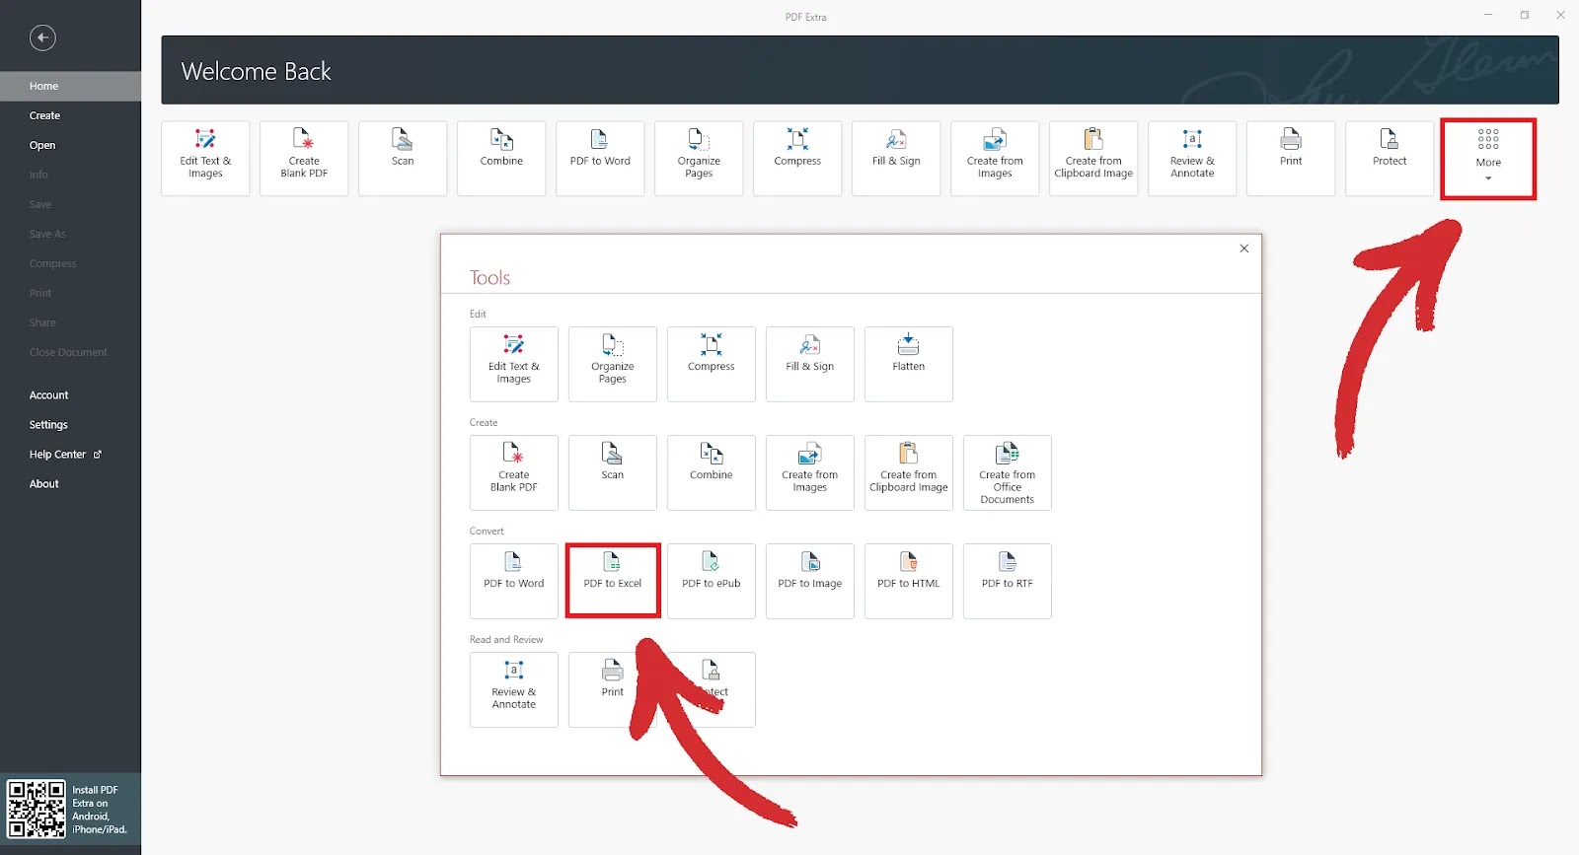Close the Tools dialog
This screenshot has height=855, width=1579.
(1244, 249)
